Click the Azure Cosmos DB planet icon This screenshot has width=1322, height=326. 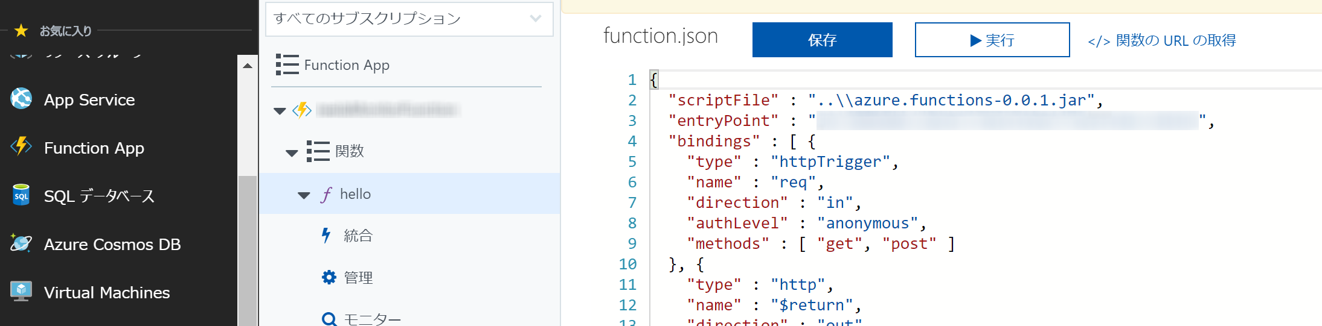[21, 243]
